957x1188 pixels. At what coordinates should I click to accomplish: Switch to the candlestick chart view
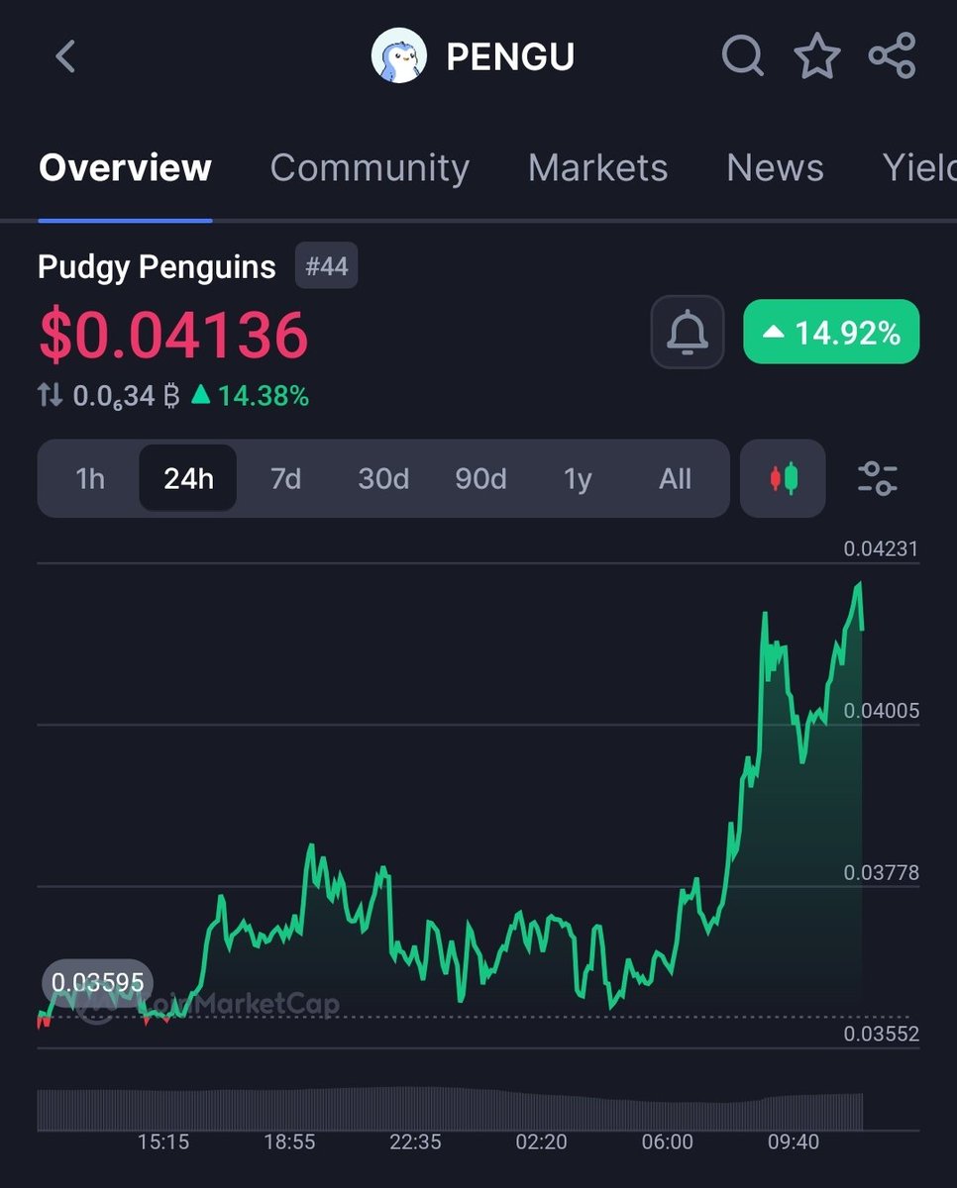tap(783, 479)
